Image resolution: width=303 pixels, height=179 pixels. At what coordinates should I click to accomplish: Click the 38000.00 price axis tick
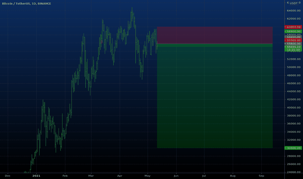(x=294, y=116)
